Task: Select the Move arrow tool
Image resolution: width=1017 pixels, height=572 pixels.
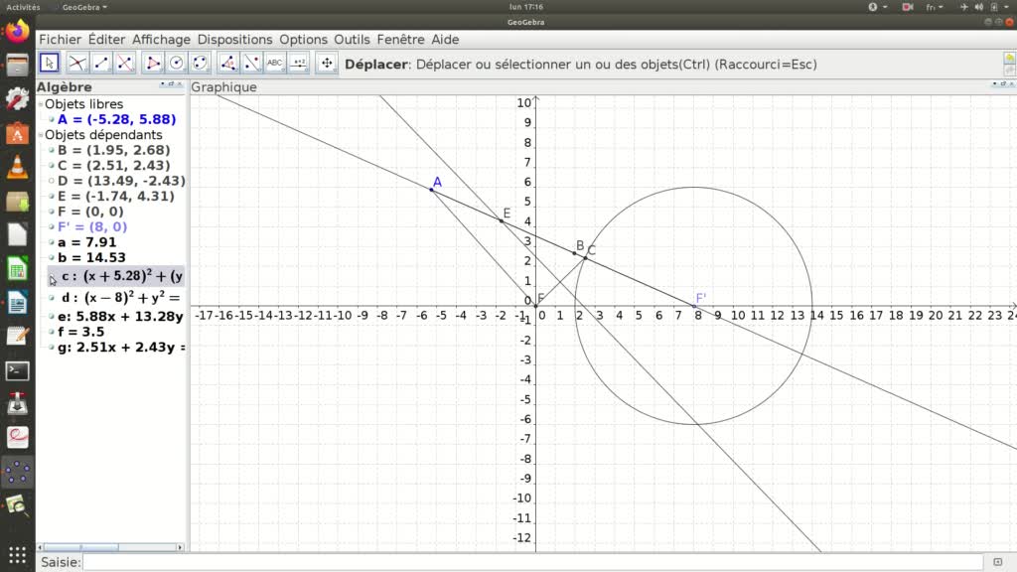Action: pos(49,64)
